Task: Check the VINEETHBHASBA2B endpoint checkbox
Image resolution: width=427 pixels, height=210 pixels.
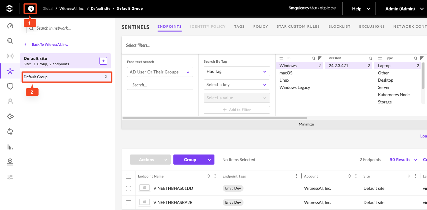Action: pyautogui.click(x=129, y=202)
